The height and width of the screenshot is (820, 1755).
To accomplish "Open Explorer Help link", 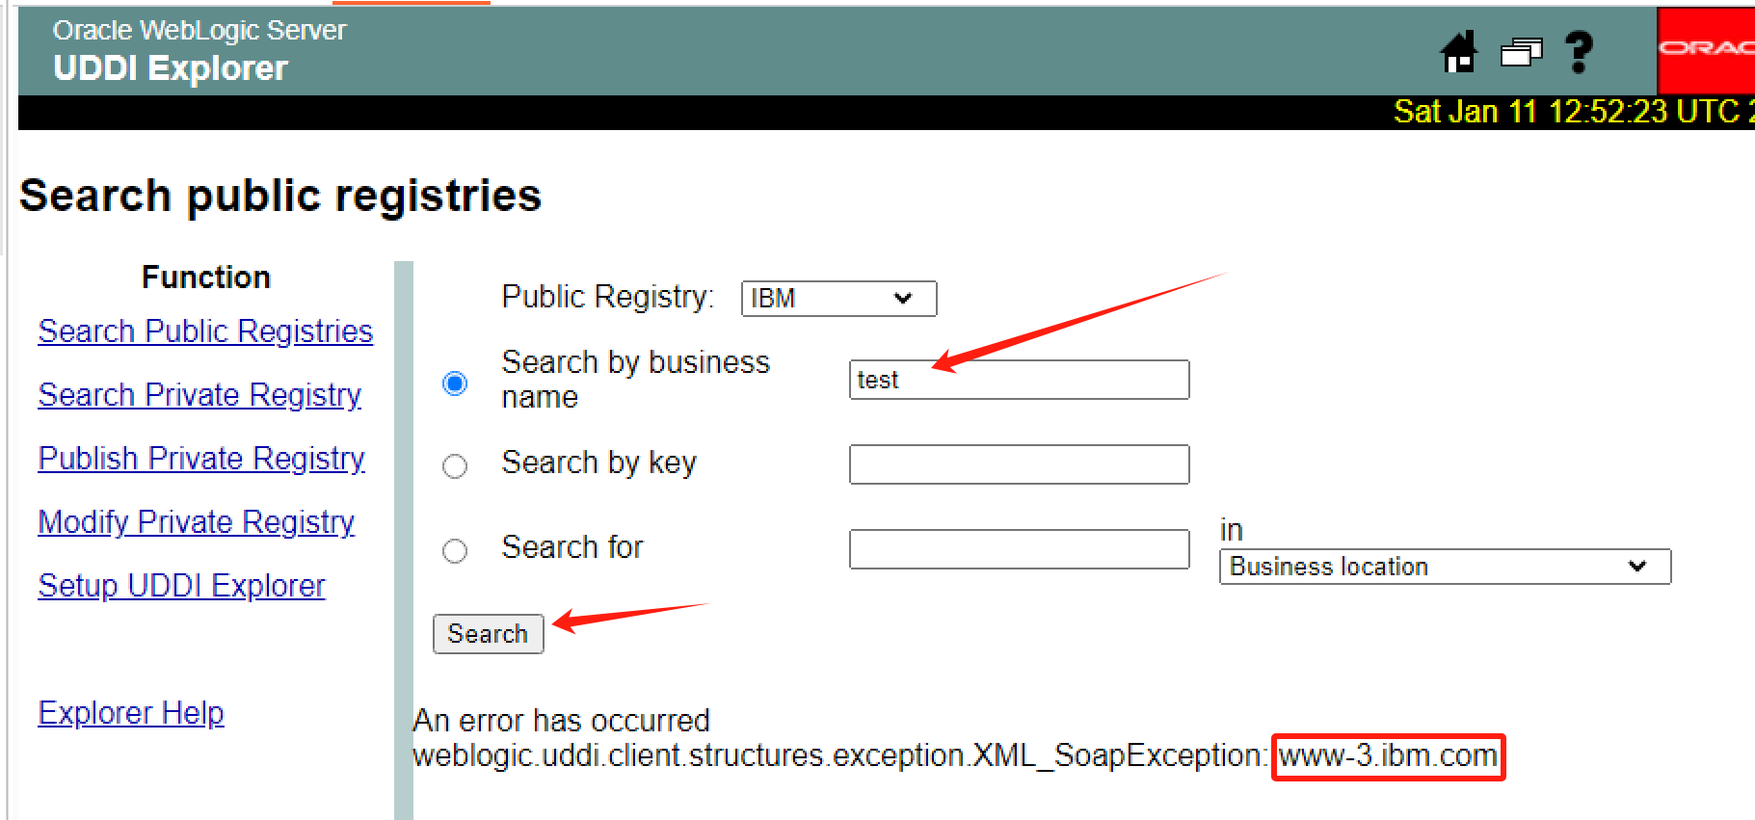I will pos(131,713).
